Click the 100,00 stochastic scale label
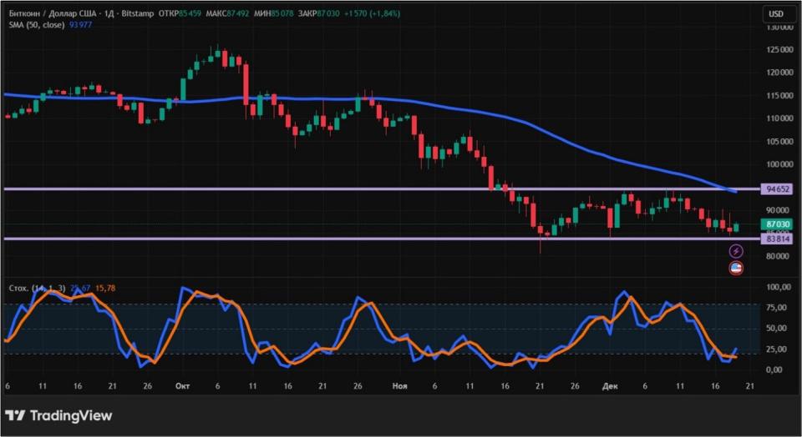The image size is (802, 437). pos(778,287)
